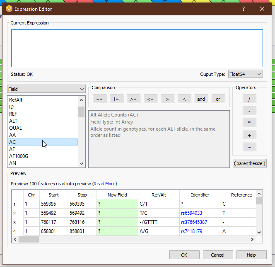Select ALT in the field list

(x=43, y=121)
